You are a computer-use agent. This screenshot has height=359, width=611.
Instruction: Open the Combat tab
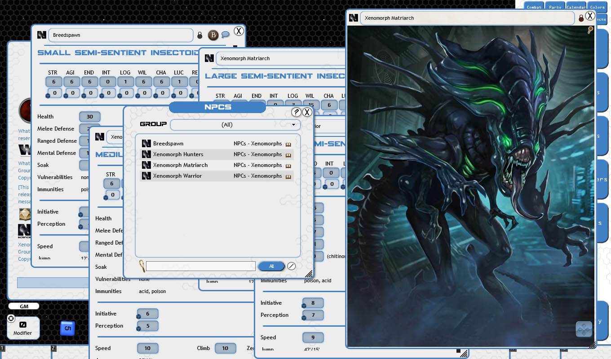[x=533, y=7]
